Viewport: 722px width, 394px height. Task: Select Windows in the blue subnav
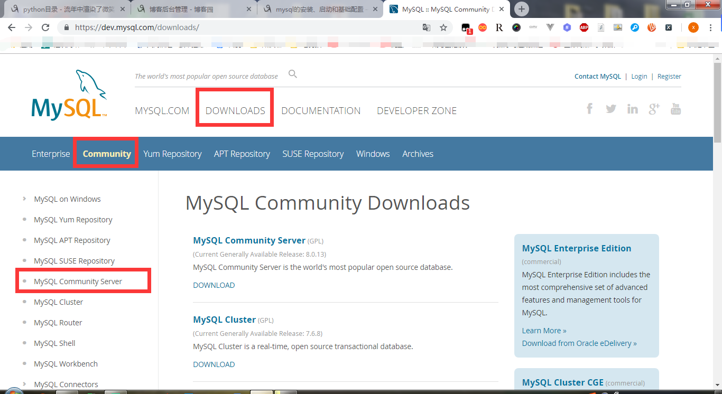(373, 154)
